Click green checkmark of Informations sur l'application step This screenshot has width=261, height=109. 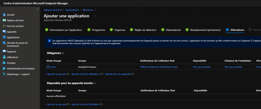click(47, 30)
